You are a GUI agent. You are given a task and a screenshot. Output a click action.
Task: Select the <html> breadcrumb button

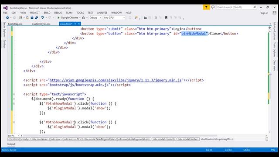(x=15, y=139)
